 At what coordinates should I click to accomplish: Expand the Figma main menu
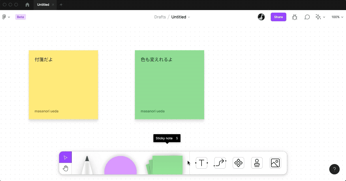[6, 17]
